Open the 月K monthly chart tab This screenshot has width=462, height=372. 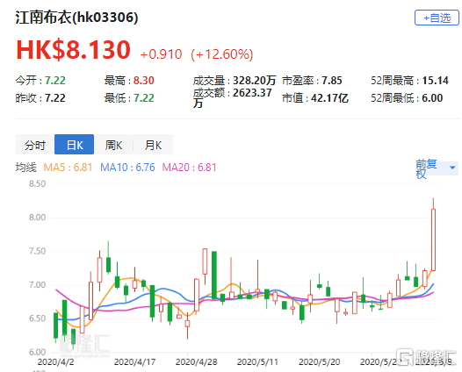click(153, 145)
